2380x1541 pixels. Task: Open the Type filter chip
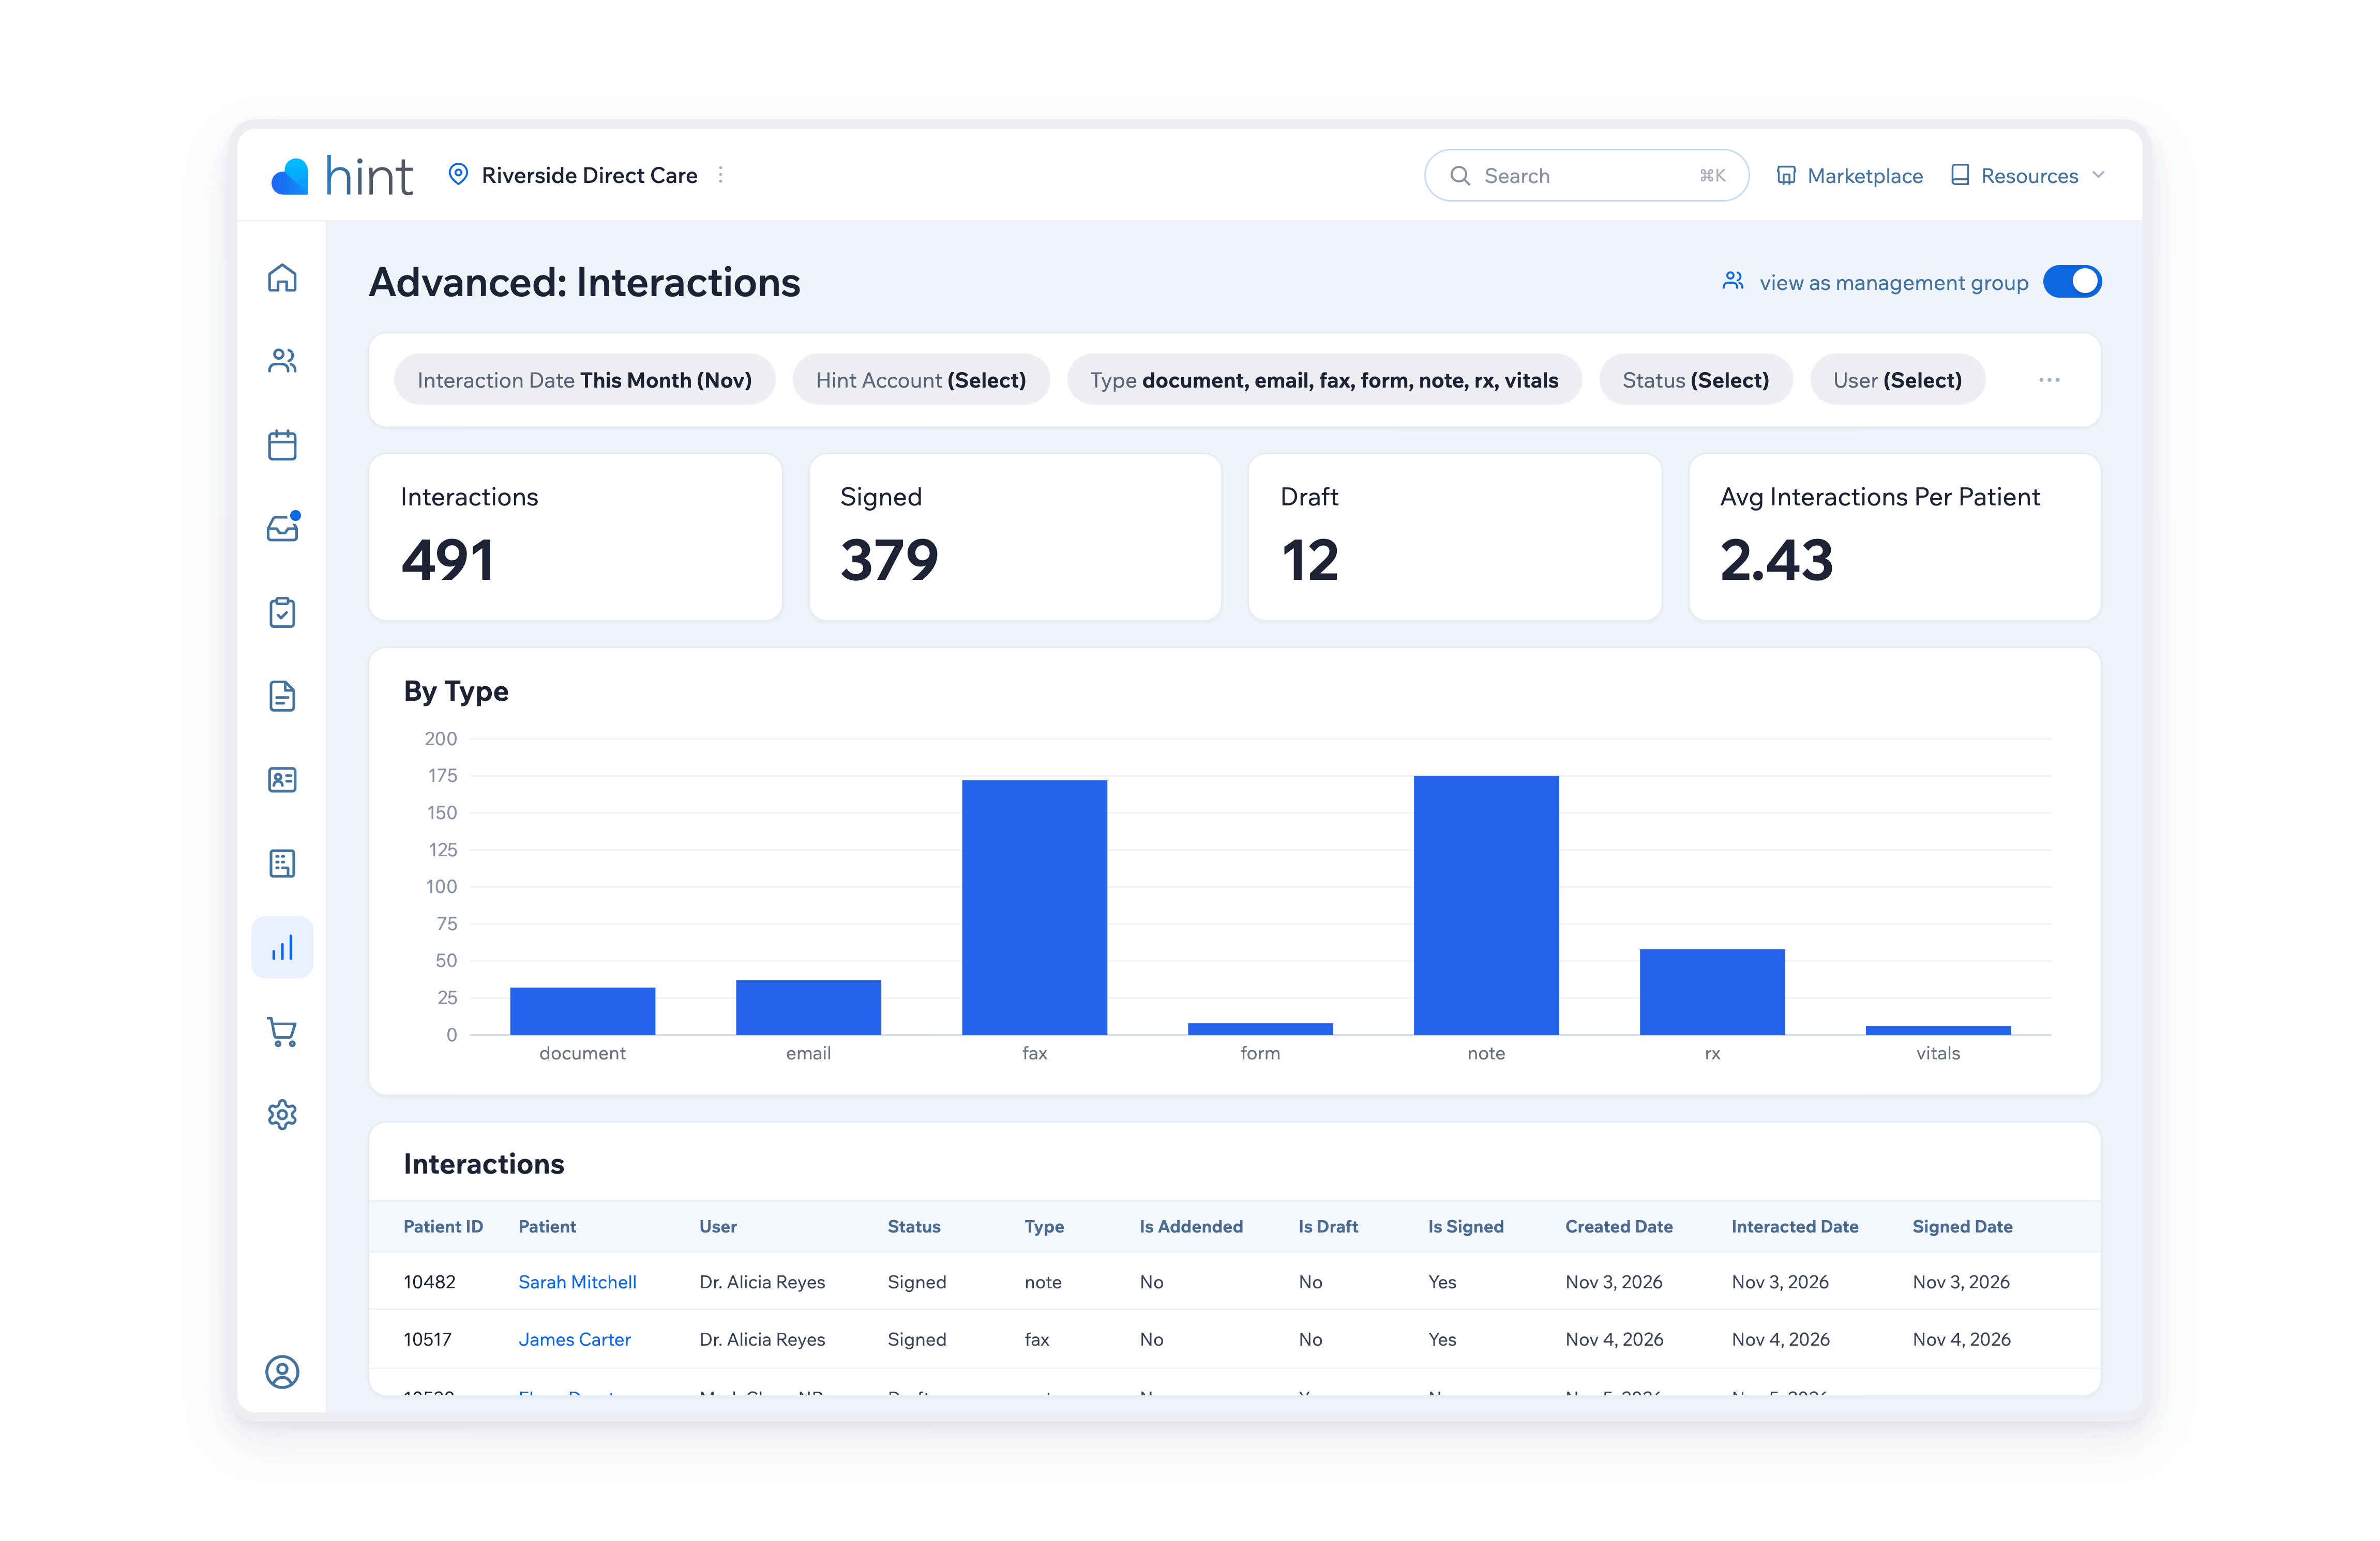(x=1324, y=380)
